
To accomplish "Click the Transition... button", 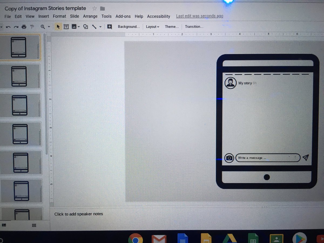I will (x=194, y=26).
